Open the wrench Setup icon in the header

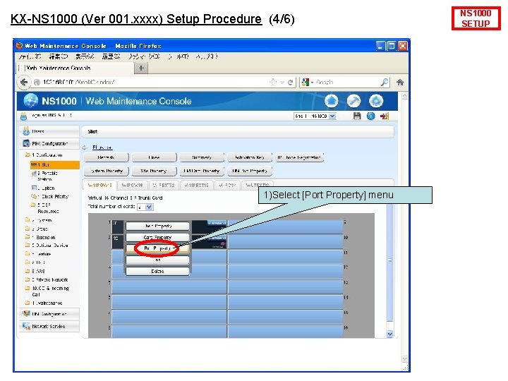pyautogui.click(x=353, y=101)
